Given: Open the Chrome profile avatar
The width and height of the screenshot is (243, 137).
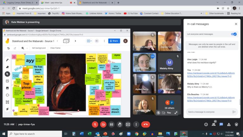Looking at the screenshot, I should 234,8.
